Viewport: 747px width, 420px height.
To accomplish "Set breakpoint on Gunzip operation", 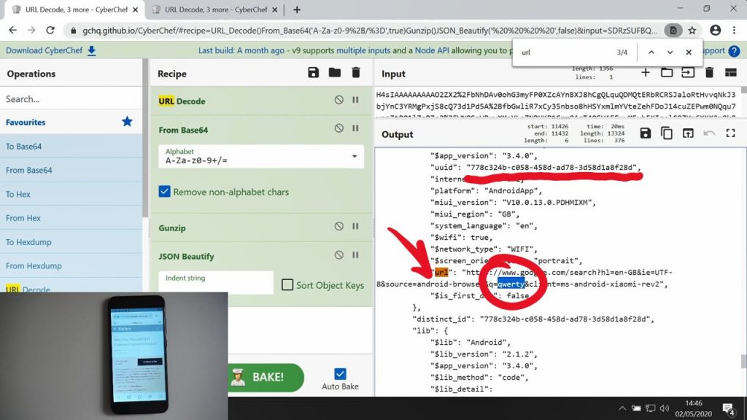I will [355, 226].
